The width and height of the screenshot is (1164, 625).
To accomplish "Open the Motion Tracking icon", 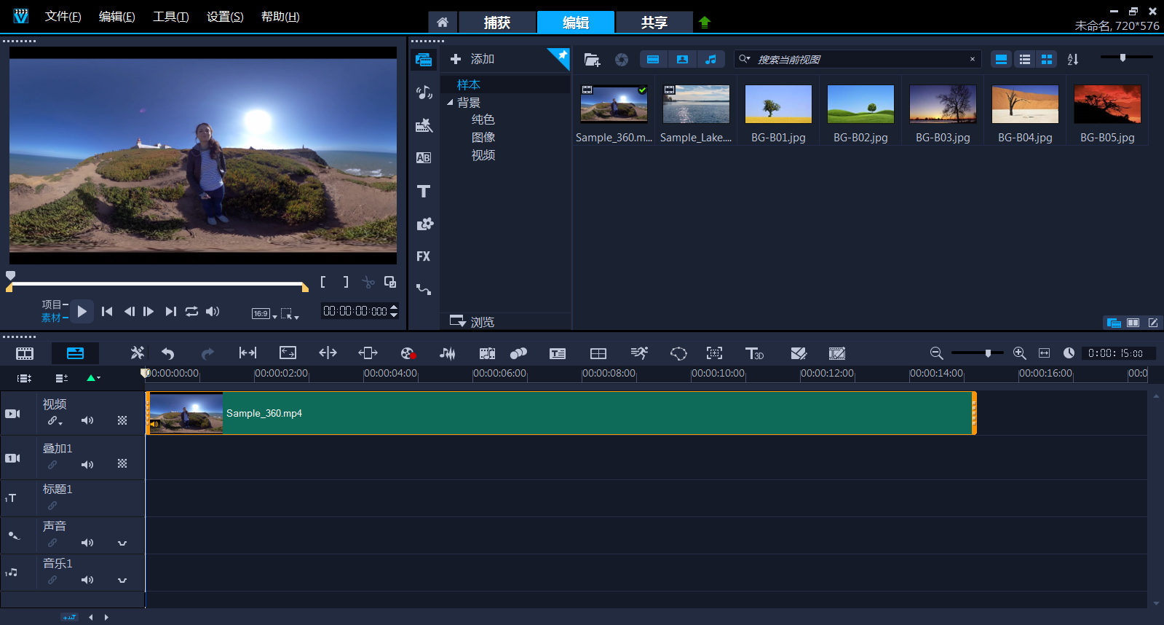I will point(518,353).
